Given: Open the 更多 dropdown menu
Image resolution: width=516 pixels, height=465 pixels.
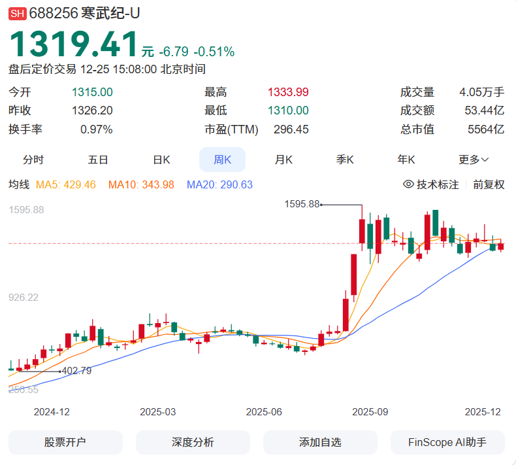Looking at the screenshot, I should point(474,160).
